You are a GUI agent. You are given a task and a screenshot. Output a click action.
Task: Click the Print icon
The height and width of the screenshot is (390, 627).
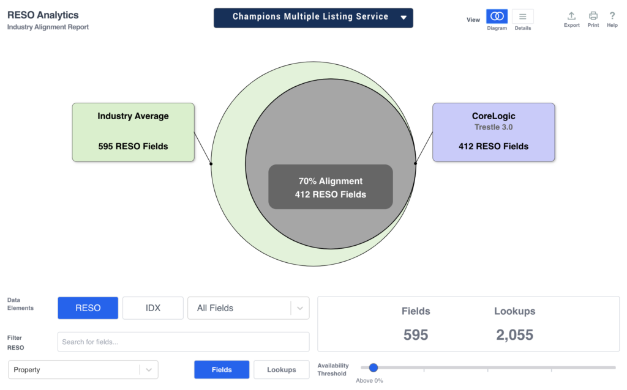click(x=593, y=16)
